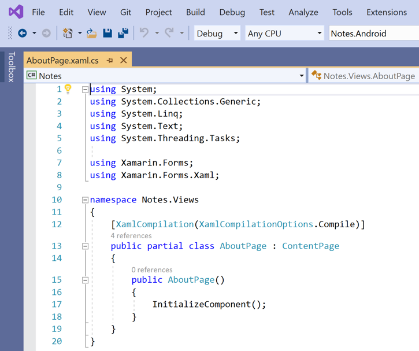Click the Visual Studio logo icon

point(16,12)
